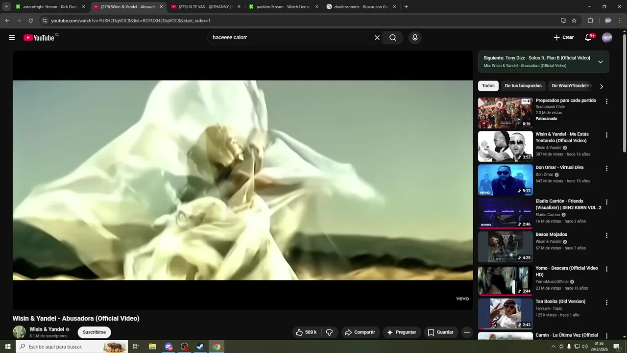
Task: Install app icon in address bar
Action: click(x=563, y=21)
